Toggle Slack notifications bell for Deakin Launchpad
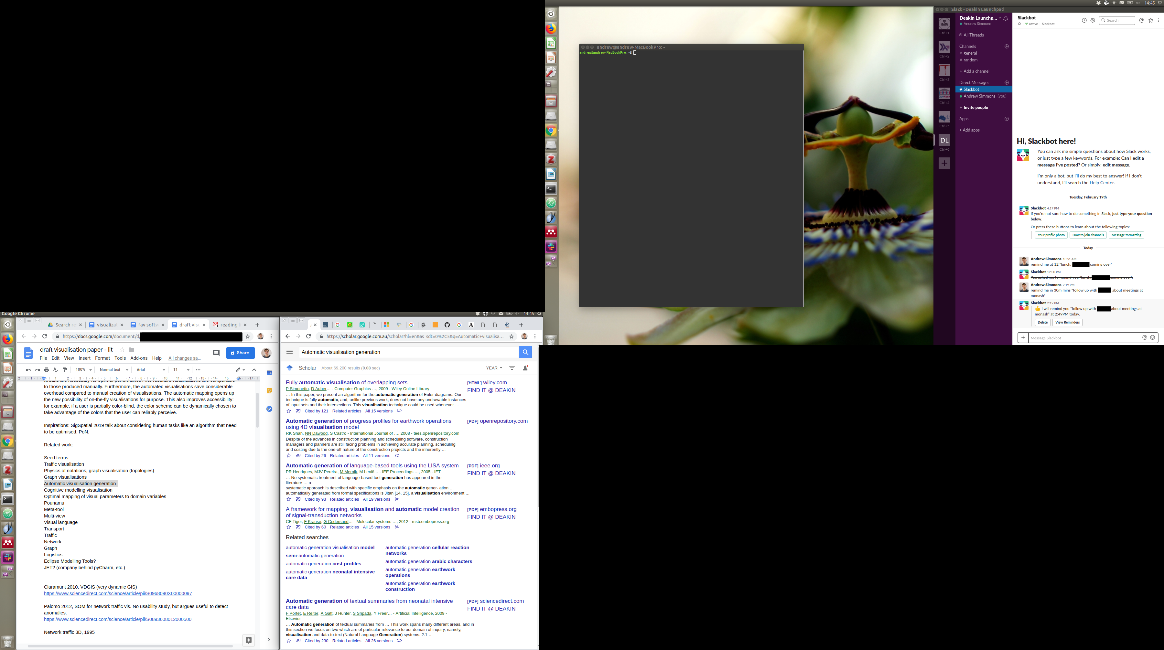Image resolution: width=1164 pixels, height=650 pixels. click(1006, 18)
